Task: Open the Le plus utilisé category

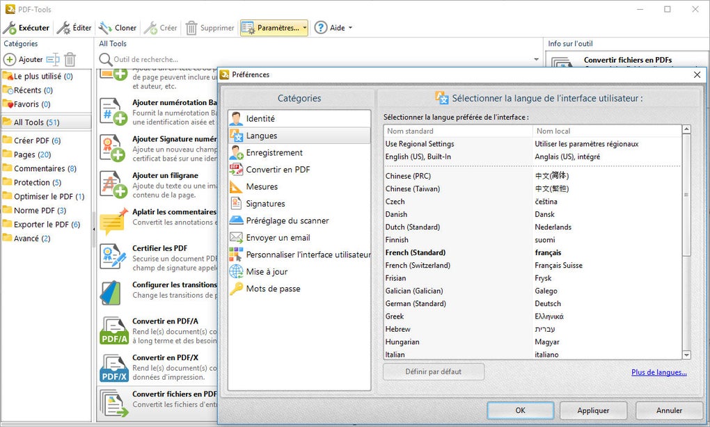Action: [46, 76]
